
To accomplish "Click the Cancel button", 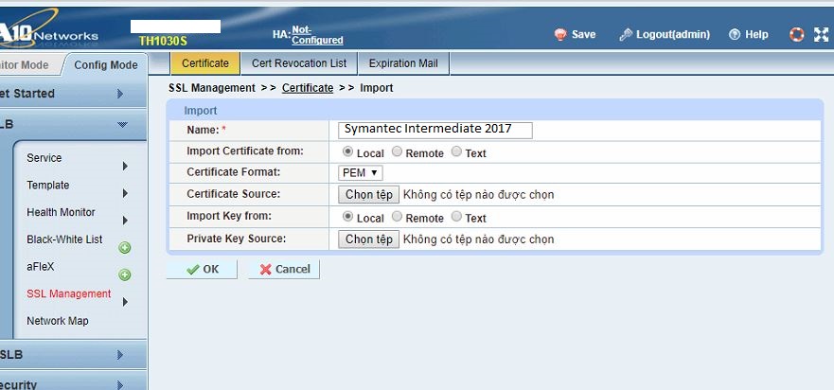I will [284, 269].
